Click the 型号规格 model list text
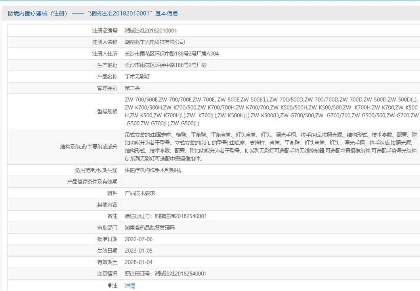Viewport: 420px width, 291px height. tap(271, 111)
